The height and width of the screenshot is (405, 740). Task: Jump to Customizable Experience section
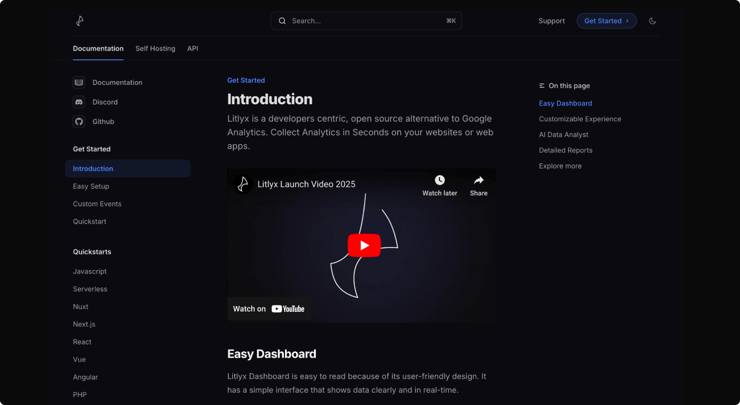580,119
